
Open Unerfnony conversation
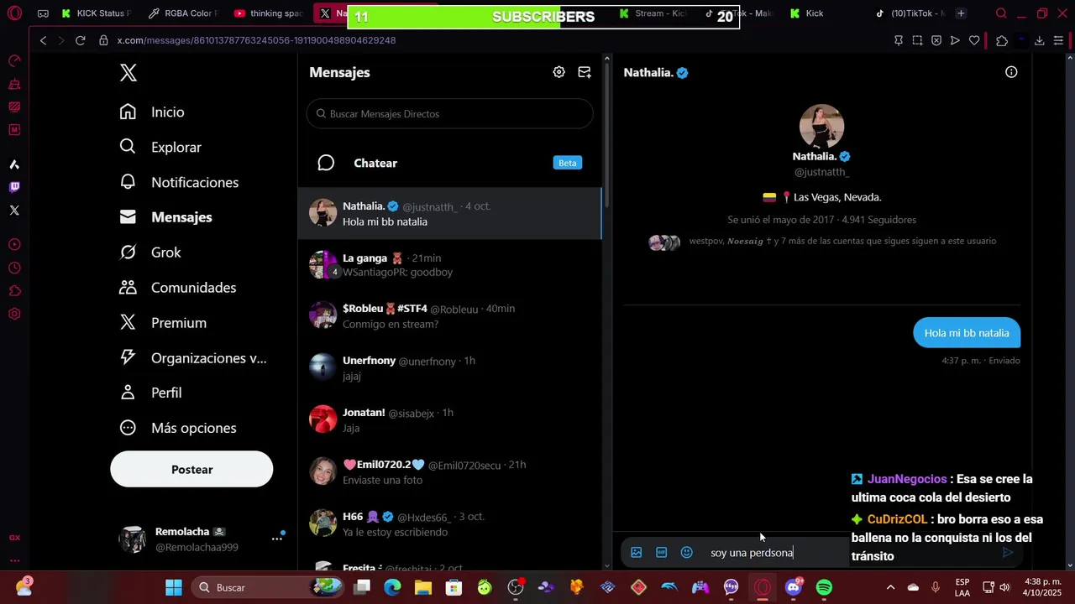[x=450, y=368]
